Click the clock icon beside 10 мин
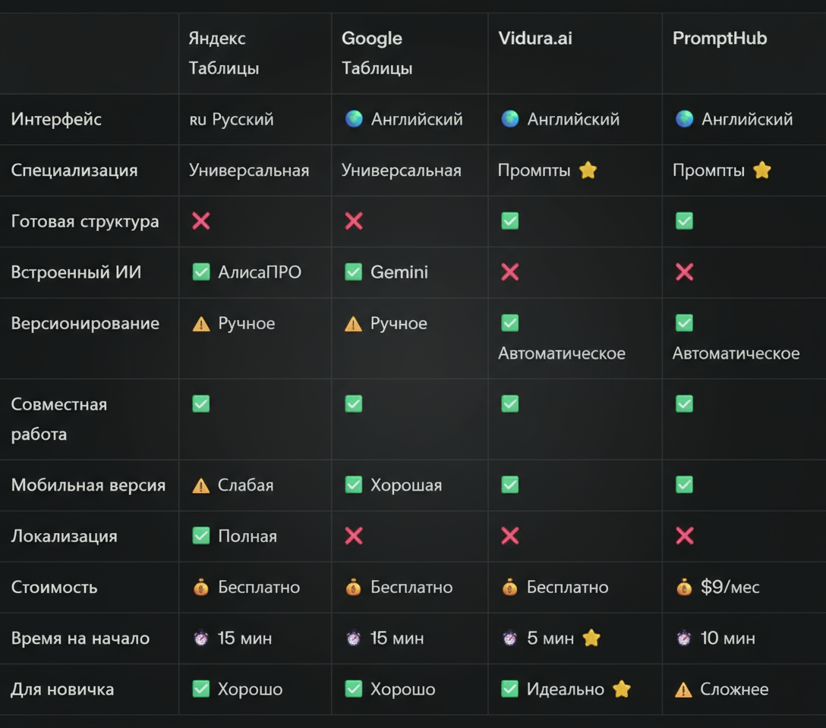This screenshot has width=826, height=728. 684,639
